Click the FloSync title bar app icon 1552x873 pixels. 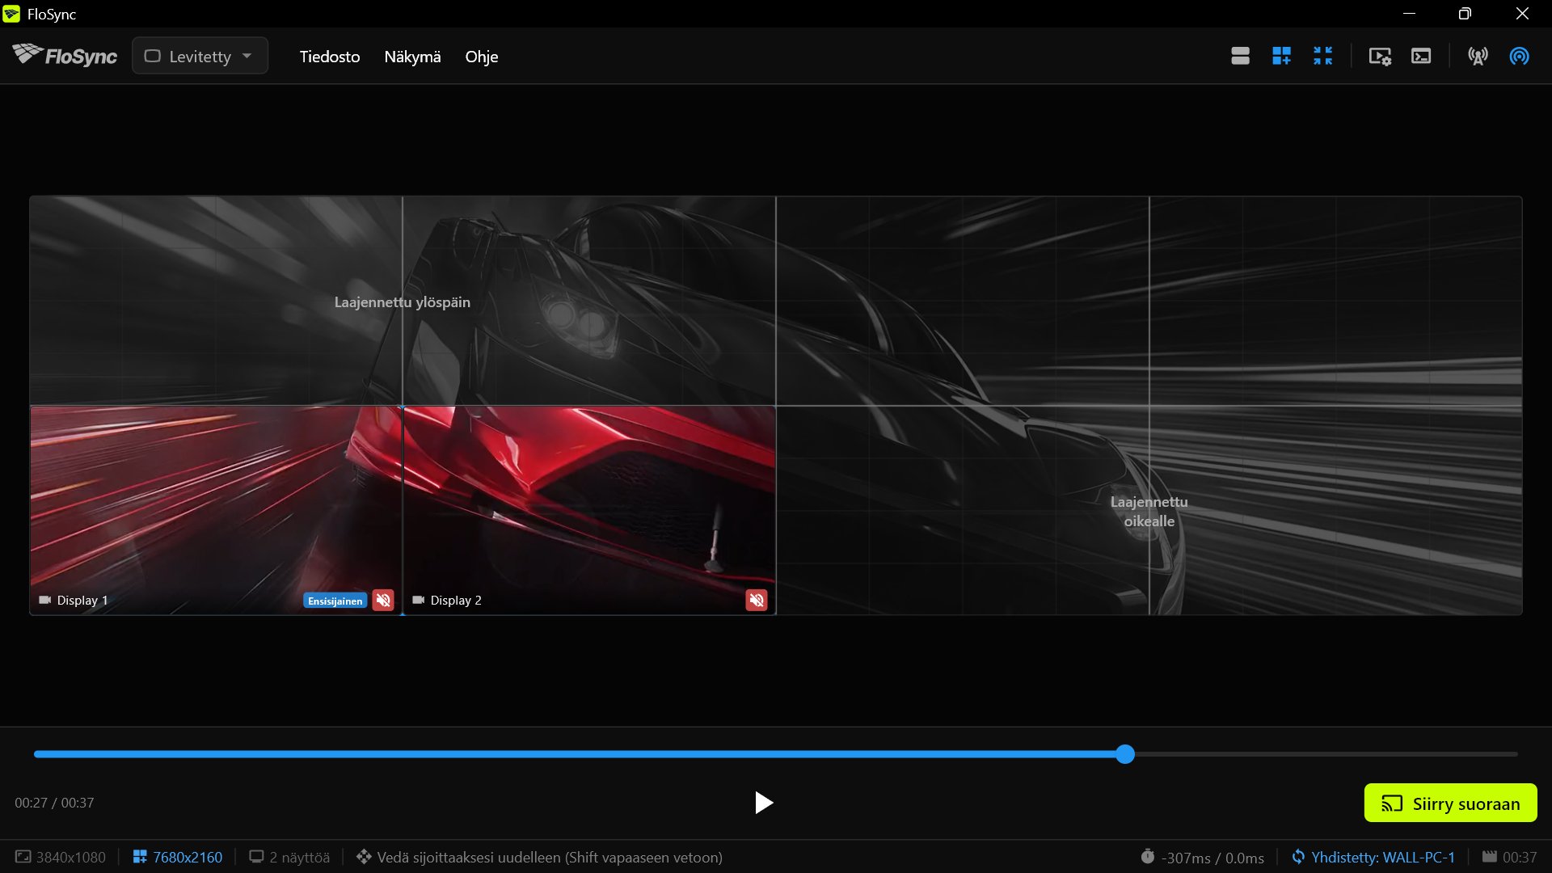pyautogui.click(x=11, y=14)
